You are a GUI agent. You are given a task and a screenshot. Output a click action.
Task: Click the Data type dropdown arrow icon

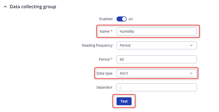191,73
